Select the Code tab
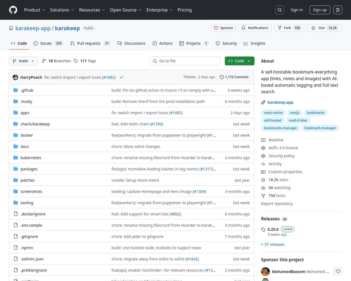The width and height of the screenshot is (351, 281). 19,43
